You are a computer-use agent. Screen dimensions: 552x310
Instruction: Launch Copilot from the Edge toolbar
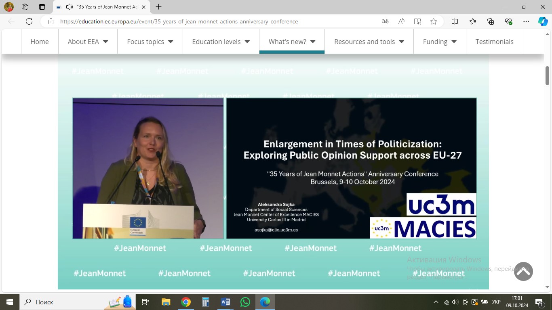[543, 21]
